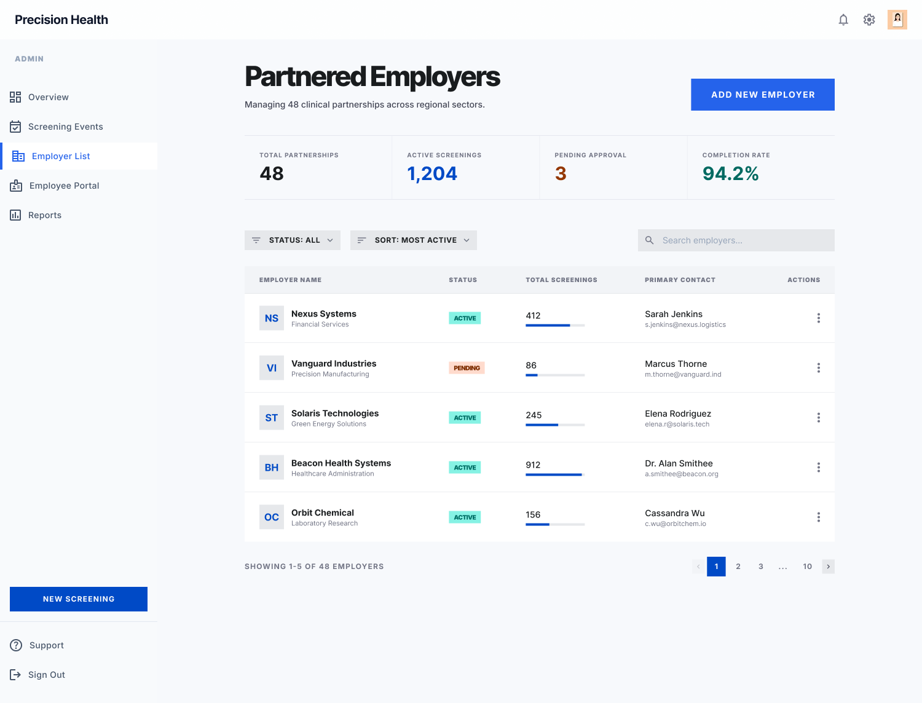Click the name Nexus Systems

tap(324, 313)
